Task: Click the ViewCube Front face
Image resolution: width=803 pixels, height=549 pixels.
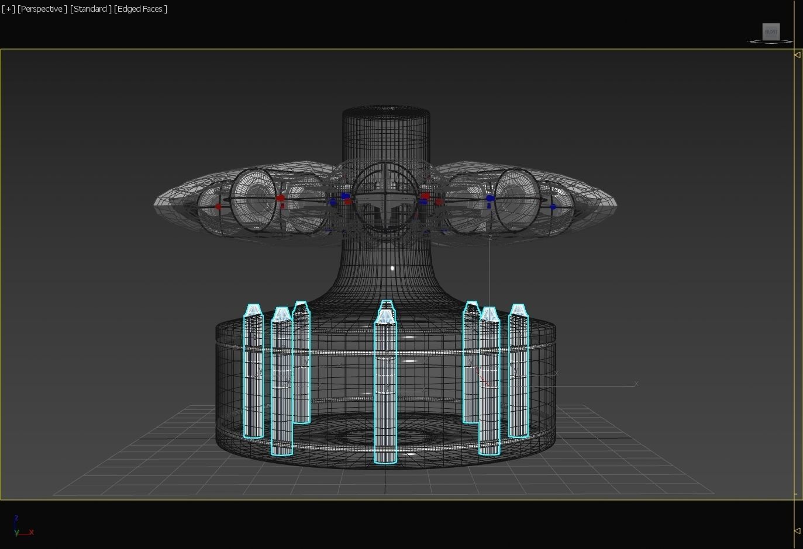Action: pyautogui.click(x=771, y=32)
